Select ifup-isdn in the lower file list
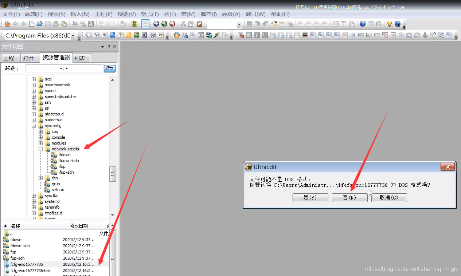 (17, 258)
